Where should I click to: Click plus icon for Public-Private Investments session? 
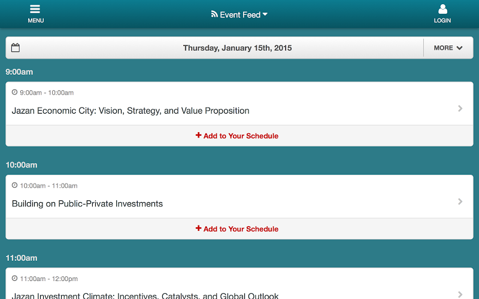click(x=199, y=228)
